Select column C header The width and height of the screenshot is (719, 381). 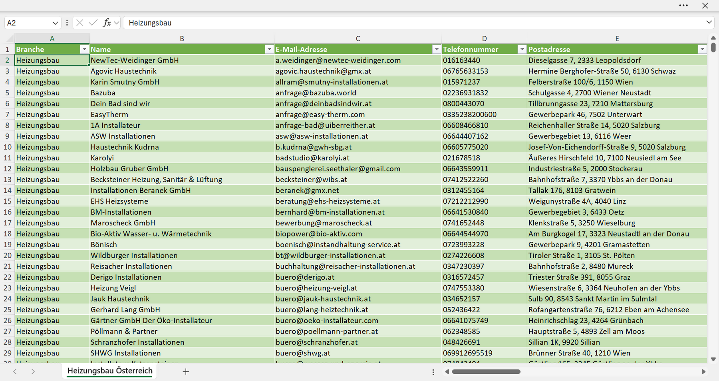(x=358, y=39)
